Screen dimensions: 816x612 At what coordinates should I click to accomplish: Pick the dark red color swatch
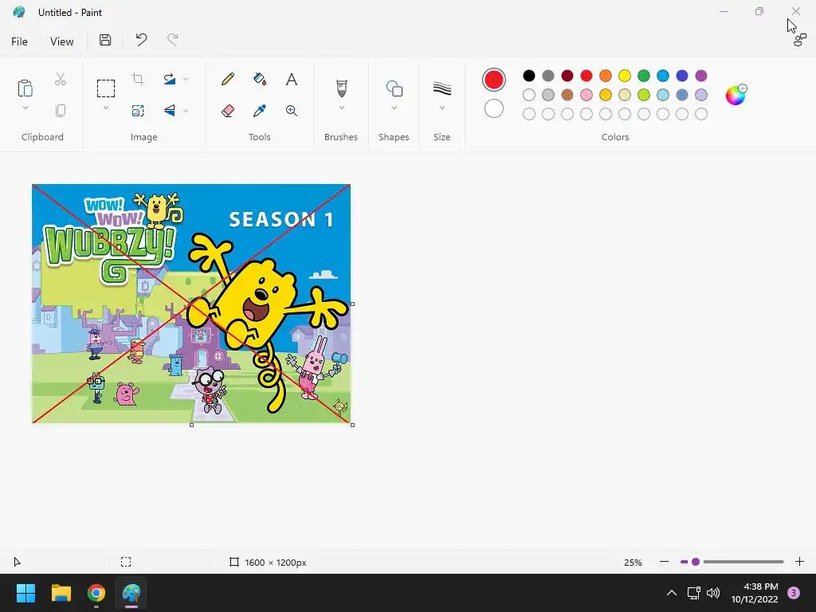point(567,76)
